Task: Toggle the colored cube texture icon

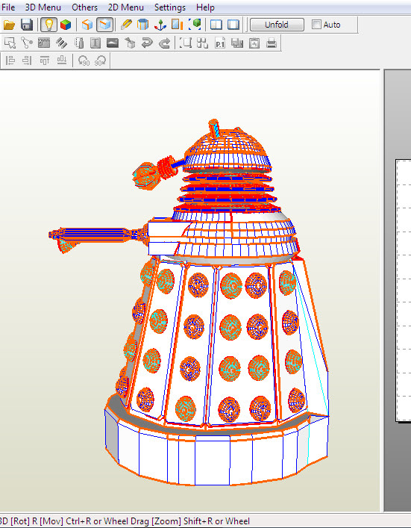Action: pos(66,25)
